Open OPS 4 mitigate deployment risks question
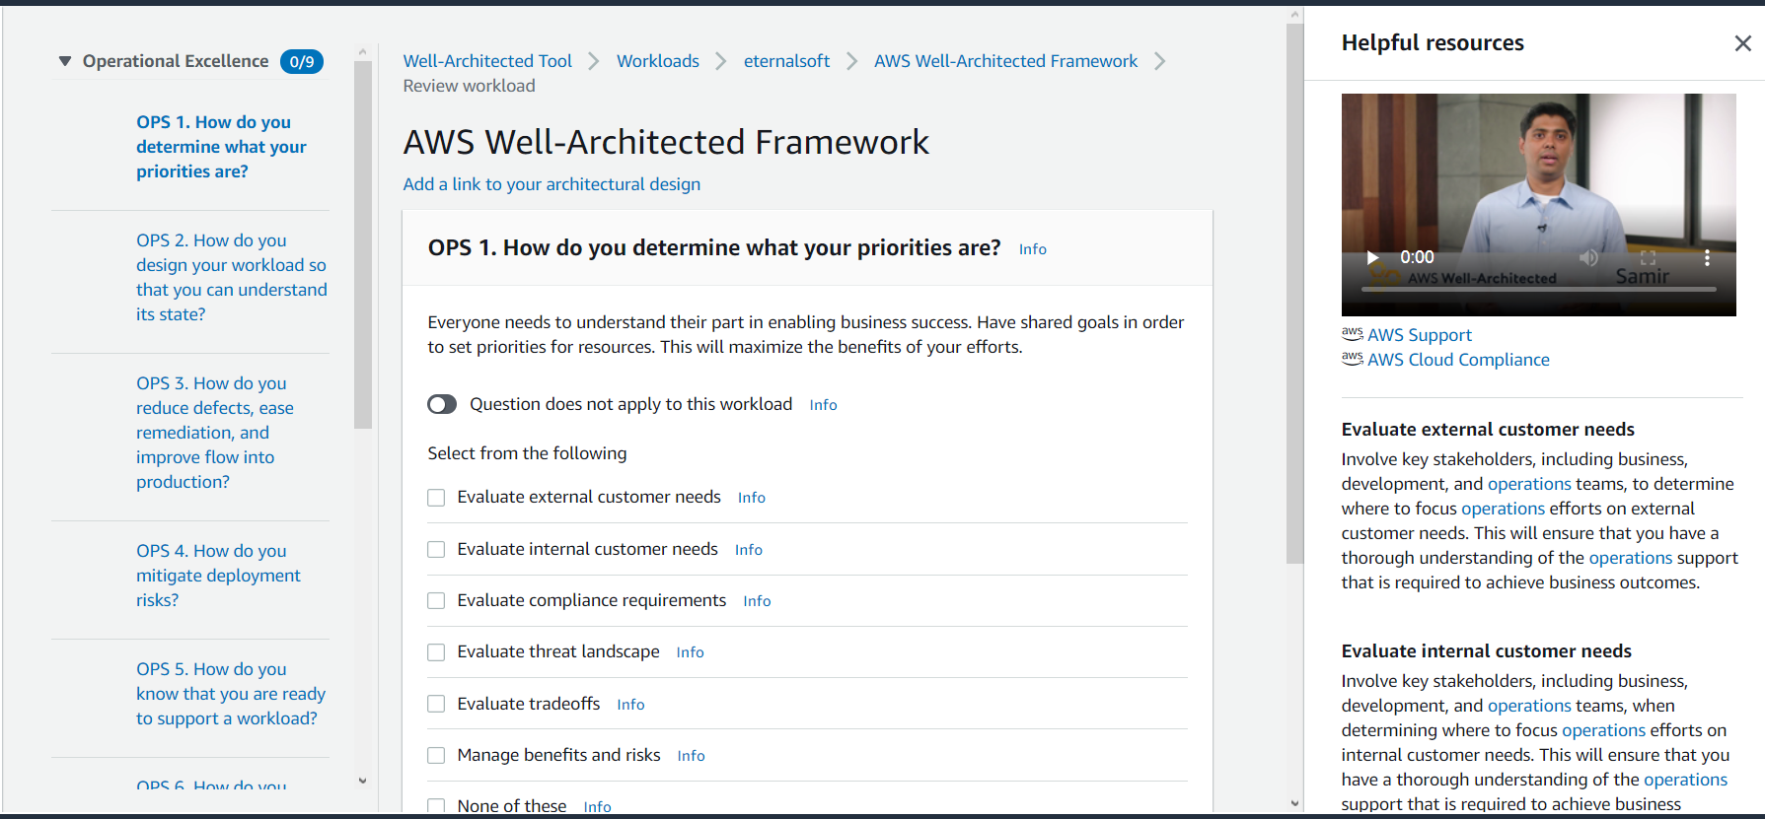This screenshot has height=819, width=1765. click(x=218, y=576)
